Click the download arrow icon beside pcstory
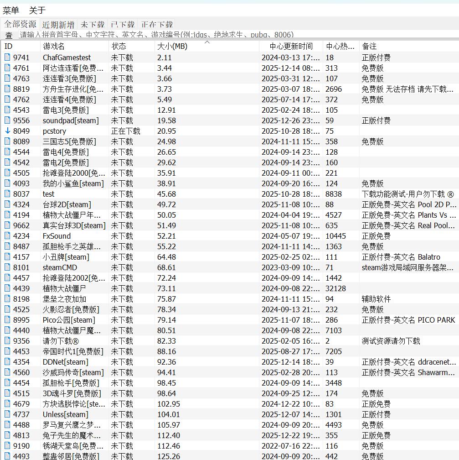 pos(7,131)
